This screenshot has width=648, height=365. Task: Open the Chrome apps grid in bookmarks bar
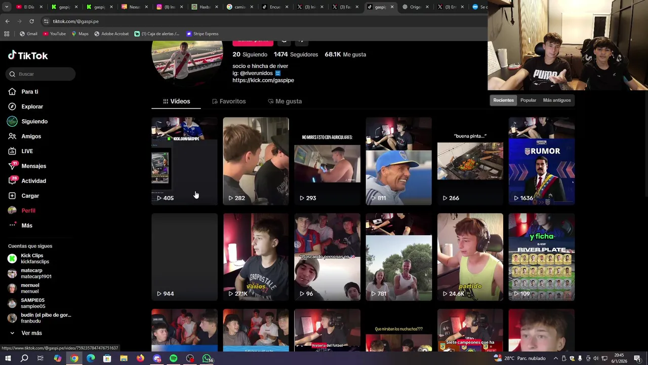[7, 34]
